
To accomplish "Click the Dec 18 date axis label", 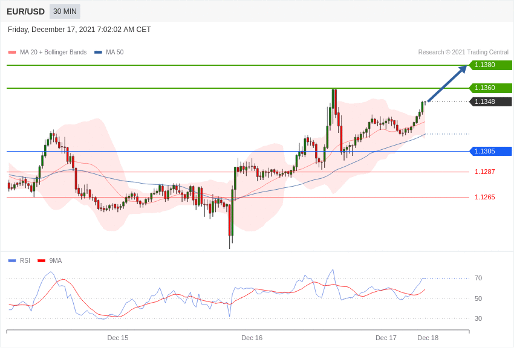I will click(x=428, y=338).
